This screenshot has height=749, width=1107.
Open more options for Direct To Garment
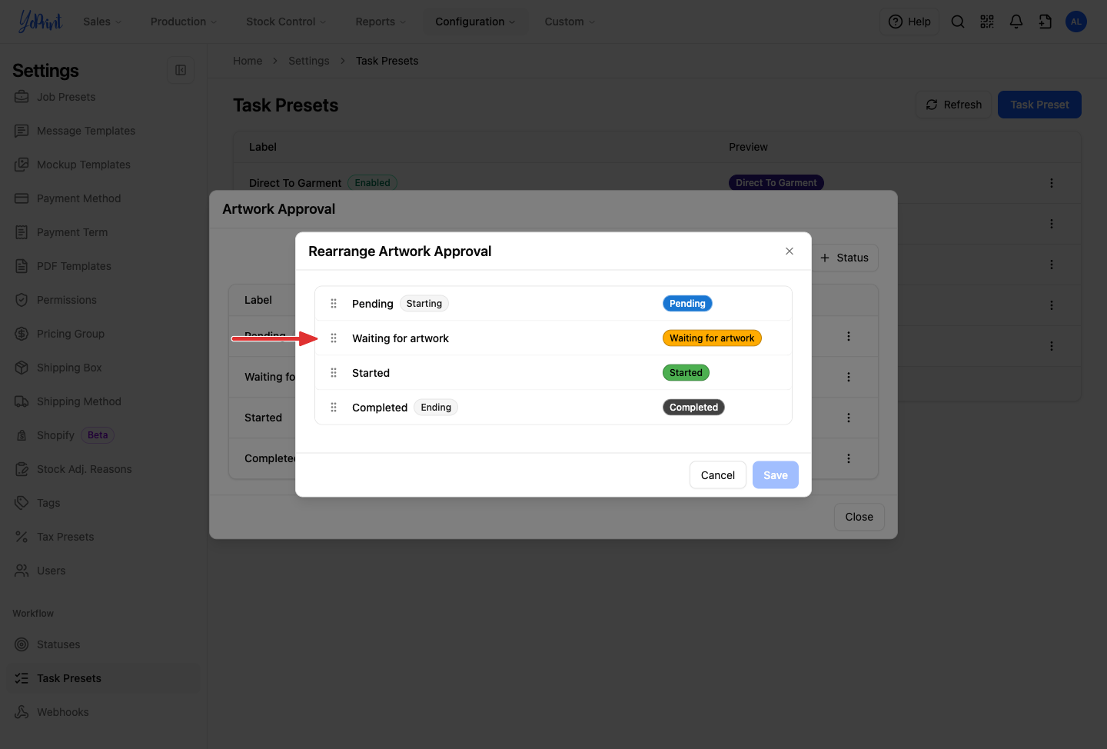pyautogui.click(x=1052, y=183)
